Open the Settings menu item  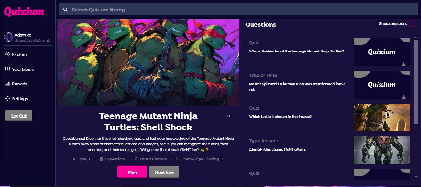click(x=20, y=99)
